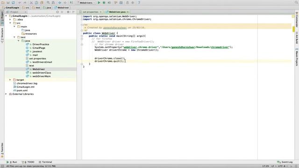Click the Make Project icon
This screenshot has height=168, width=299.
[x=71, y=3]
